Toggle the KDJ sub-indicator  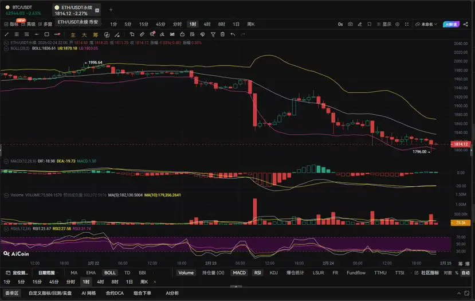pos(273,273)
